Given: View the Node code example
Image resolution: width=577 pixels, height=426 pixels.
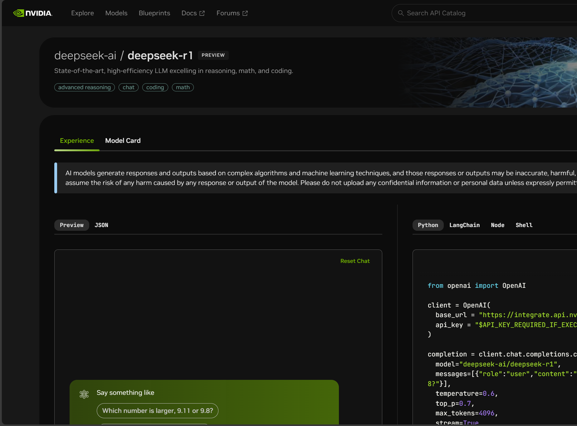Looking at the screenshot, I should pos(497,225).
